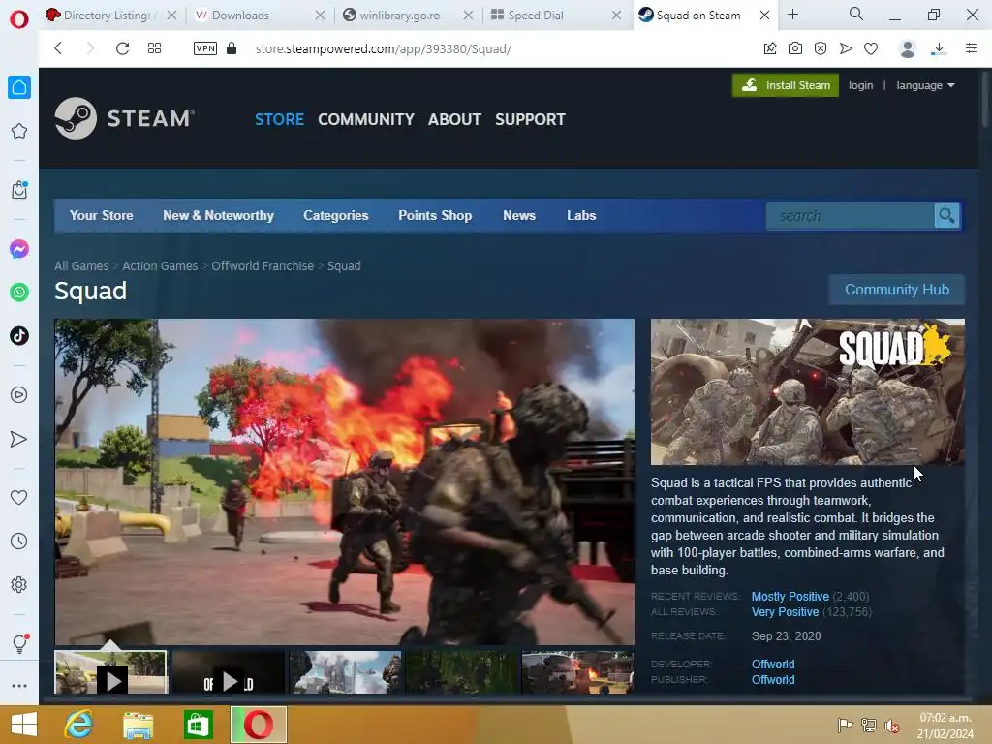Expand the Labs menu
Screen dimensions: 992x744
click(581, 216)
